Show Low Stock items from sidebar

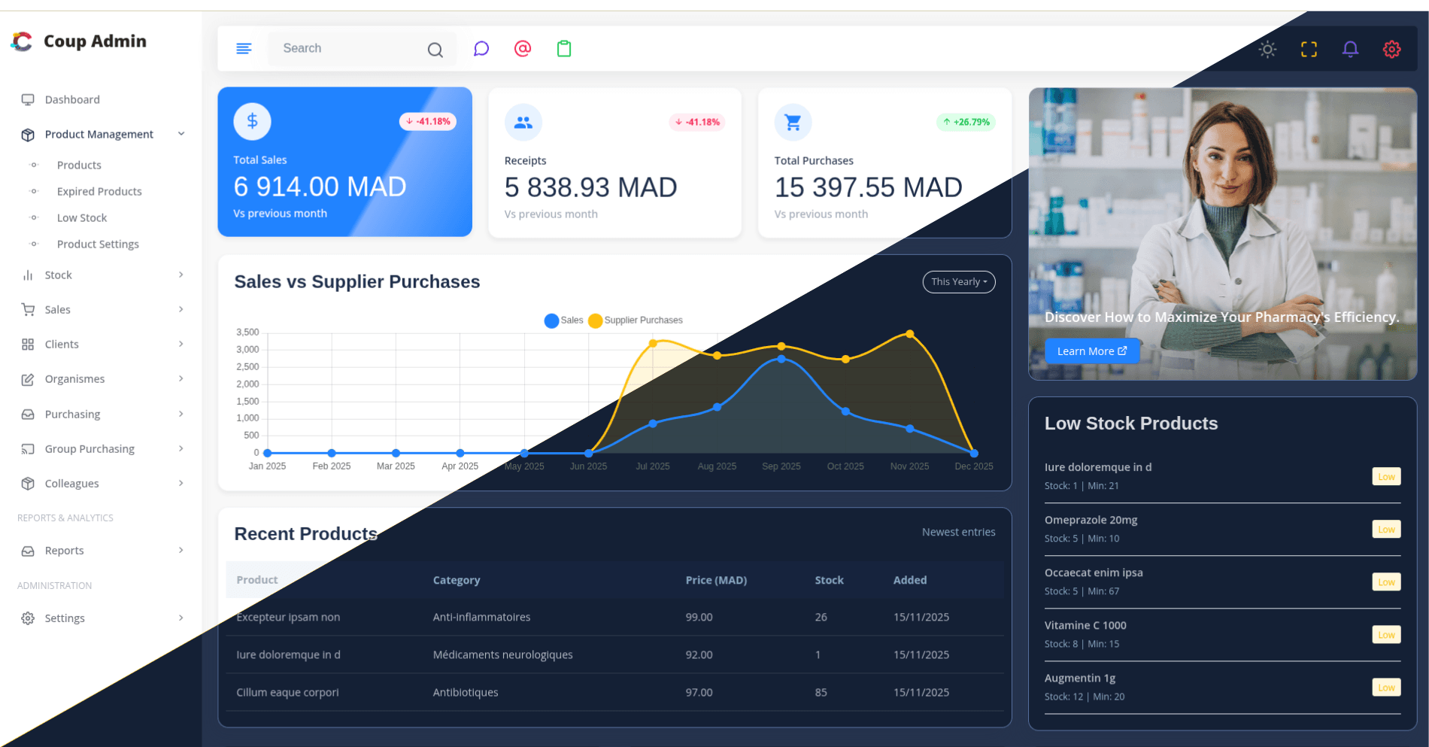[x=80, y=217]
